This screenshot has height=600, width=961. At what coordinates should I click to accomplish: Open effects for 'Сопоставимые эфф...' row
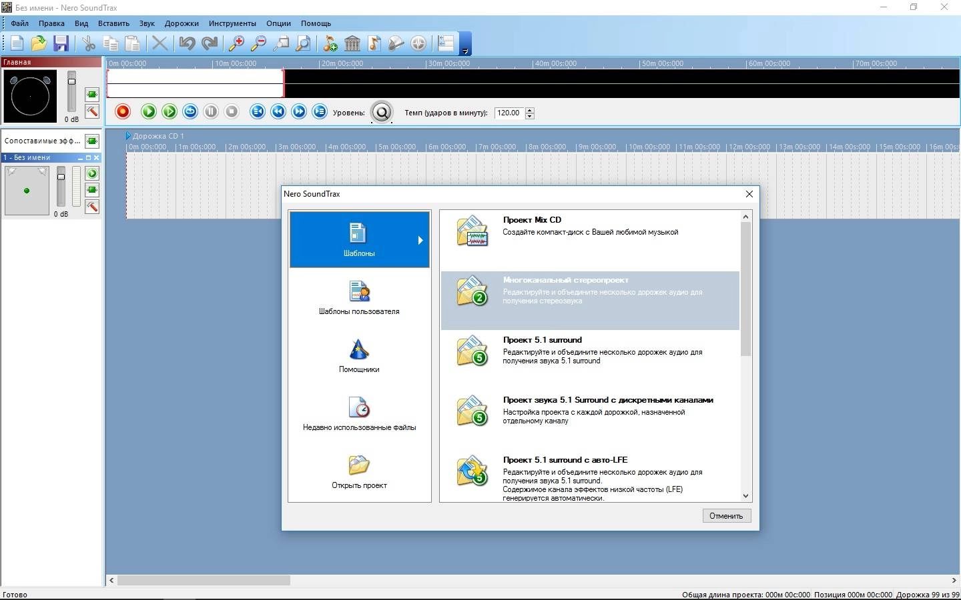click(92, 141)
